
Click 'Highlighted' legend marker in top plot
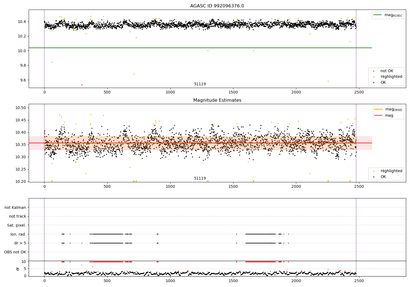pyautogui.click(x=374, y=77)
